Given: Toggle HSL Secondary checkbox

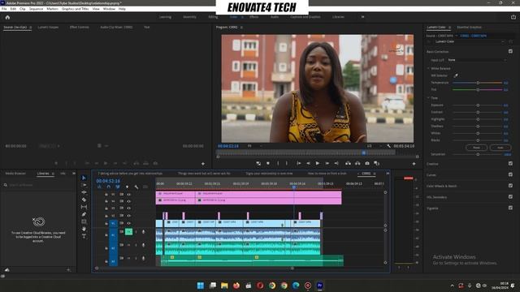Looking at the screenshot, I should coord(510,196).
